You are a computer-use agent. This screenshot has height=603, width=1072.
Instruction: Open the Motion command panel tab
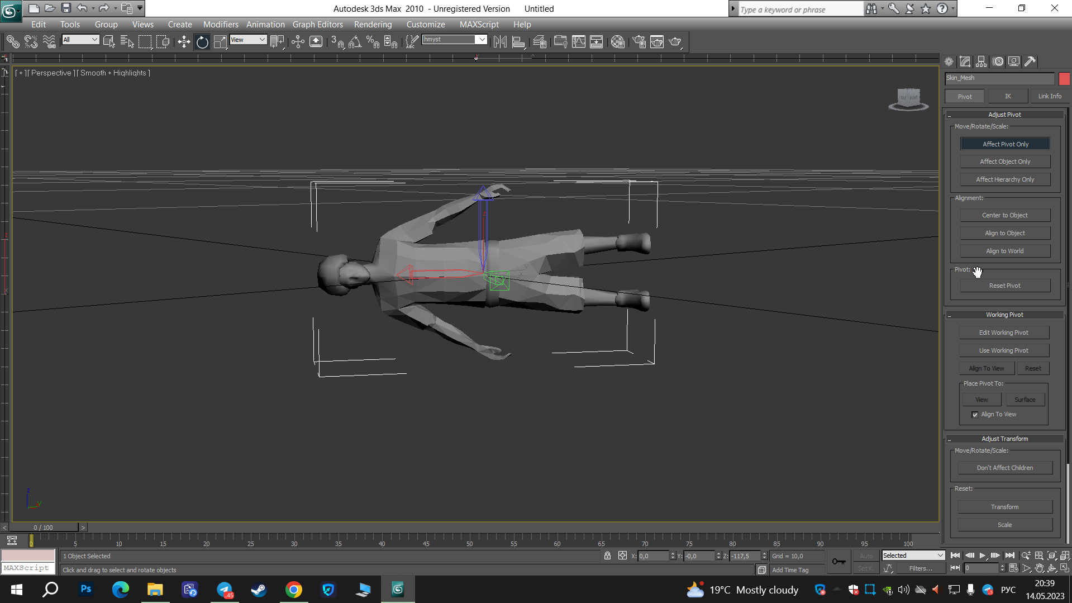998,61
